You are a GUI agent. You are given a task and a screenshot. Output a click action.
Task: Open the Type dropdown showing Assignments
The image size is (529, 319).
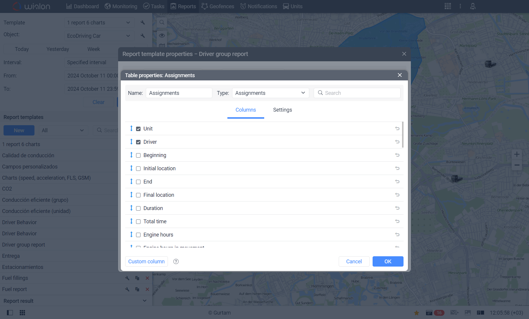[270, 93]
